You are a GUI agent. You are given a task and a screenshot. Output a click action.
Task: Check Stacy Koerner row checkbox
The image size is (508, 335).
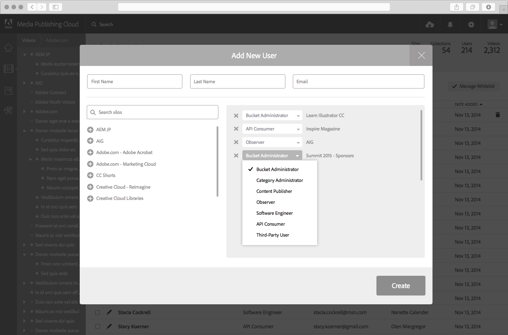pyautogui.click(x=98, y=327)
